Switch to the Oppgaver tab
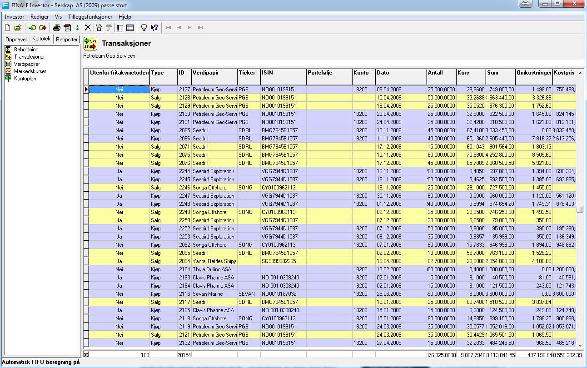Viewport: 587px width, 368px height. click(16, 40)
